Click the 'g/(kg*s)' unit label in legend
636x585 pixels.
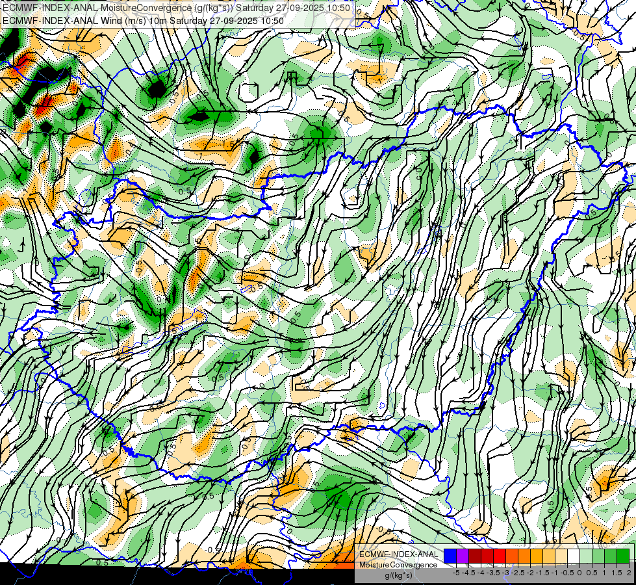[399, 576]
